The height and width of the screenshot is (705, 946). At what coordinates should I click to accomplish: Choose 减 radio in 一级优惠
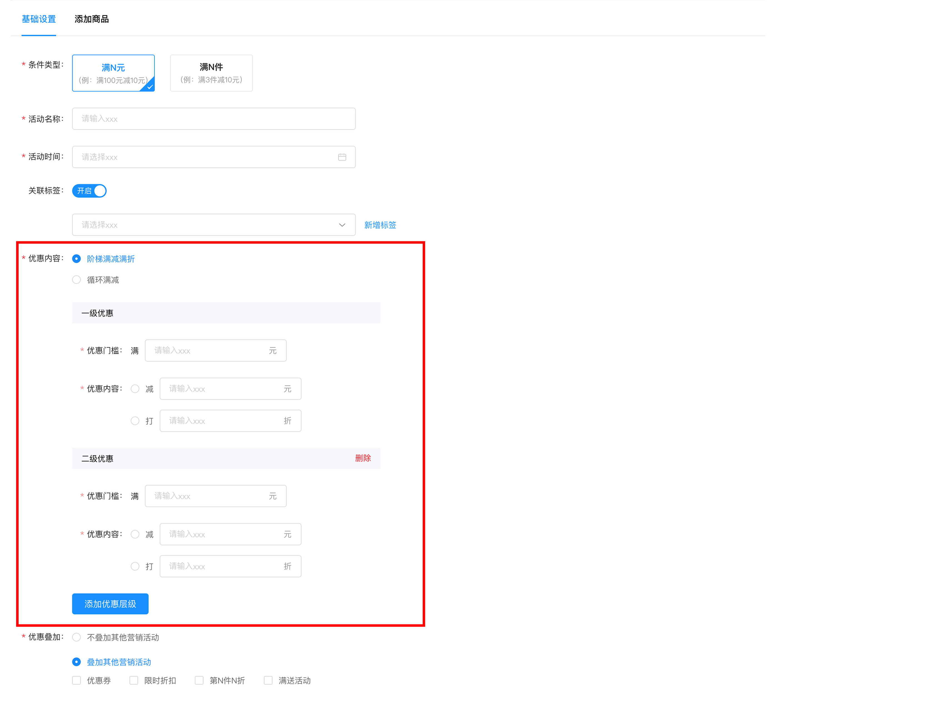click(x=135, y=389)
